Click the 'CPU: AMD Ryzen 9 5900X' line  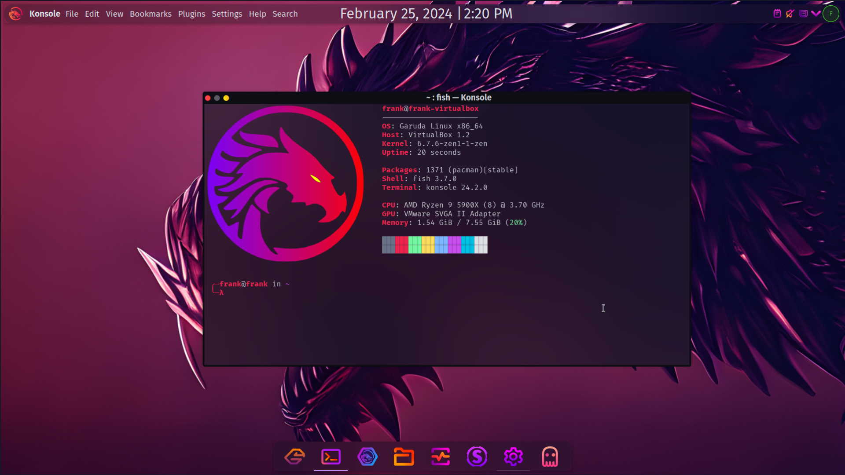463,205
